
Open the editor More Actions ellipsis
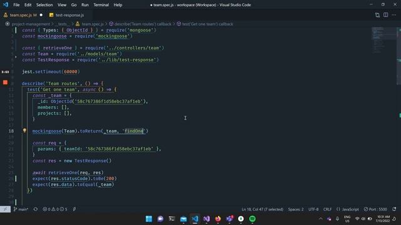point(394,15)
